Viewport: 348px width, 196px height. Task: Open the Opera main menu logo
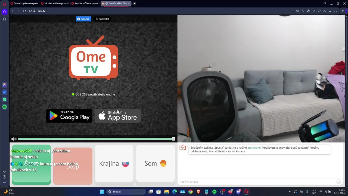click(4, 4)
